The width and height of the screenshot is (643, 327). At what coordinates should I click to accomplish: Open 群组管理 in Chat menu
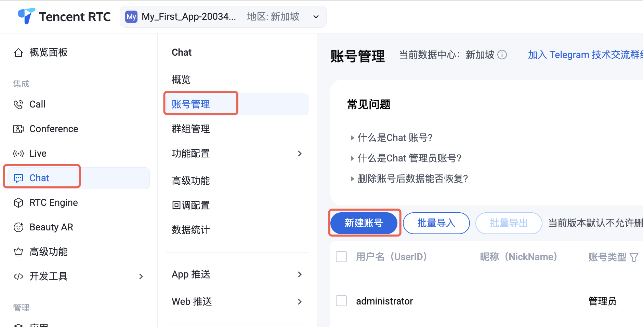click(x=191, y=129)
